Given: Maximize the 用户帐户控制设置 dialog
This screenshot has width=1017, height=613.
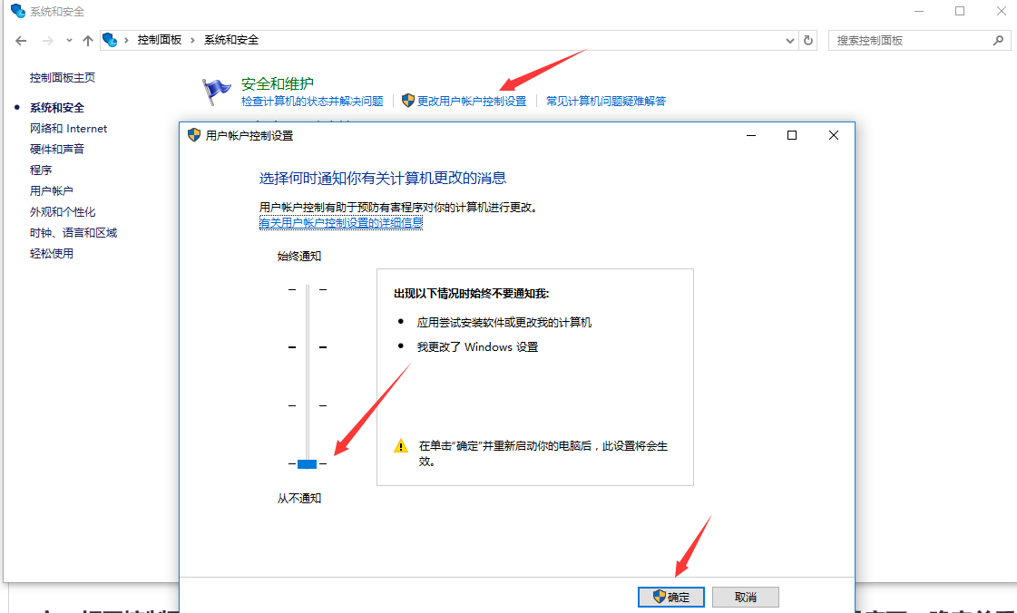Looking at the screenshot, I should point(792,135).
